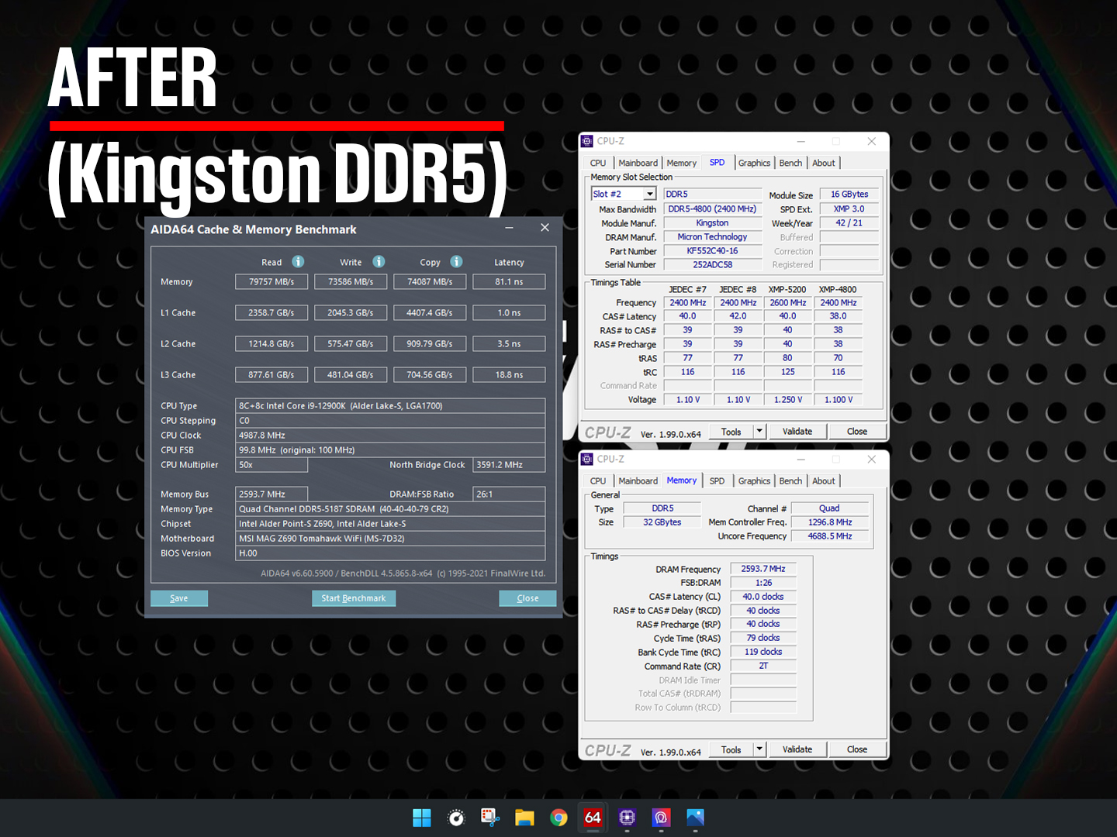Click XMP-5200 frequency cell 2600 MHz
Image resolution: width=1117 pixels, height=837 pixels.
pos(787,303)
